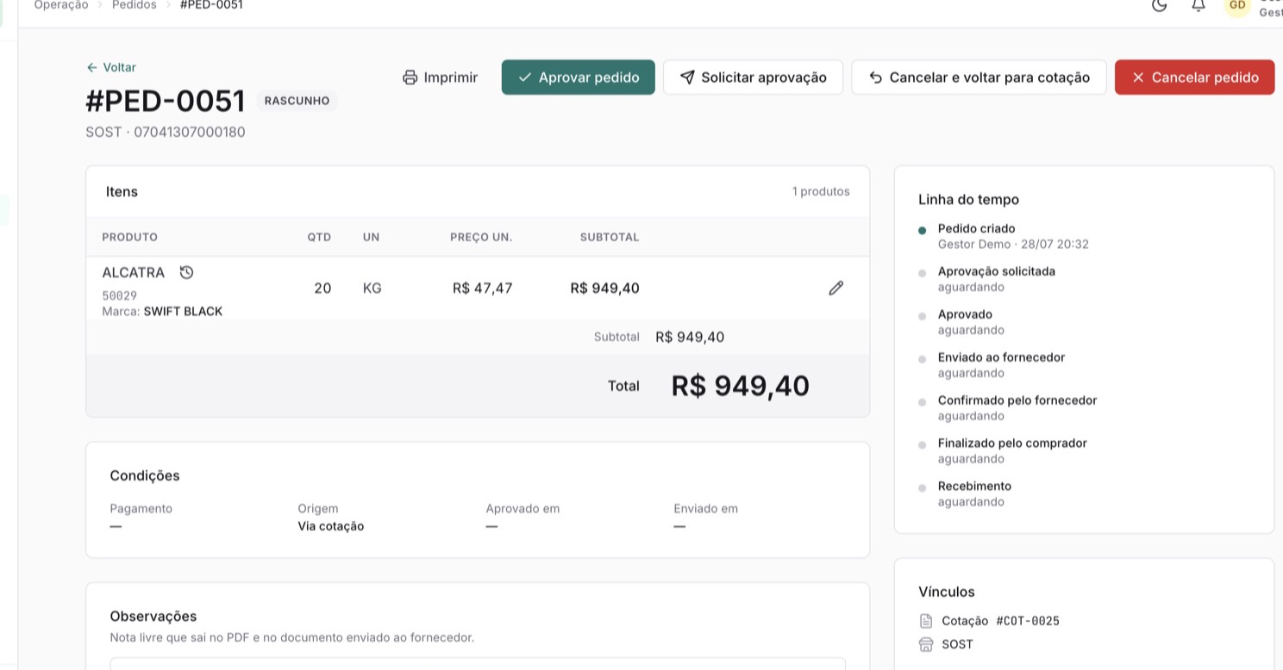1283x670 pixels.
Task: Click the Total R$ 949,40 value
Action: click(740, 386)
